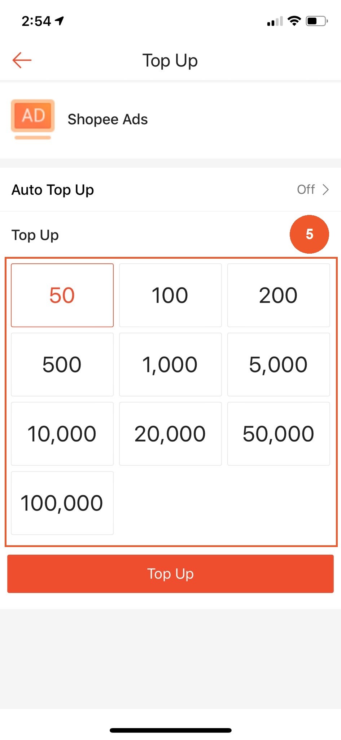Open Auto Top Up settings chevron
341x740 pixels.
325,190
